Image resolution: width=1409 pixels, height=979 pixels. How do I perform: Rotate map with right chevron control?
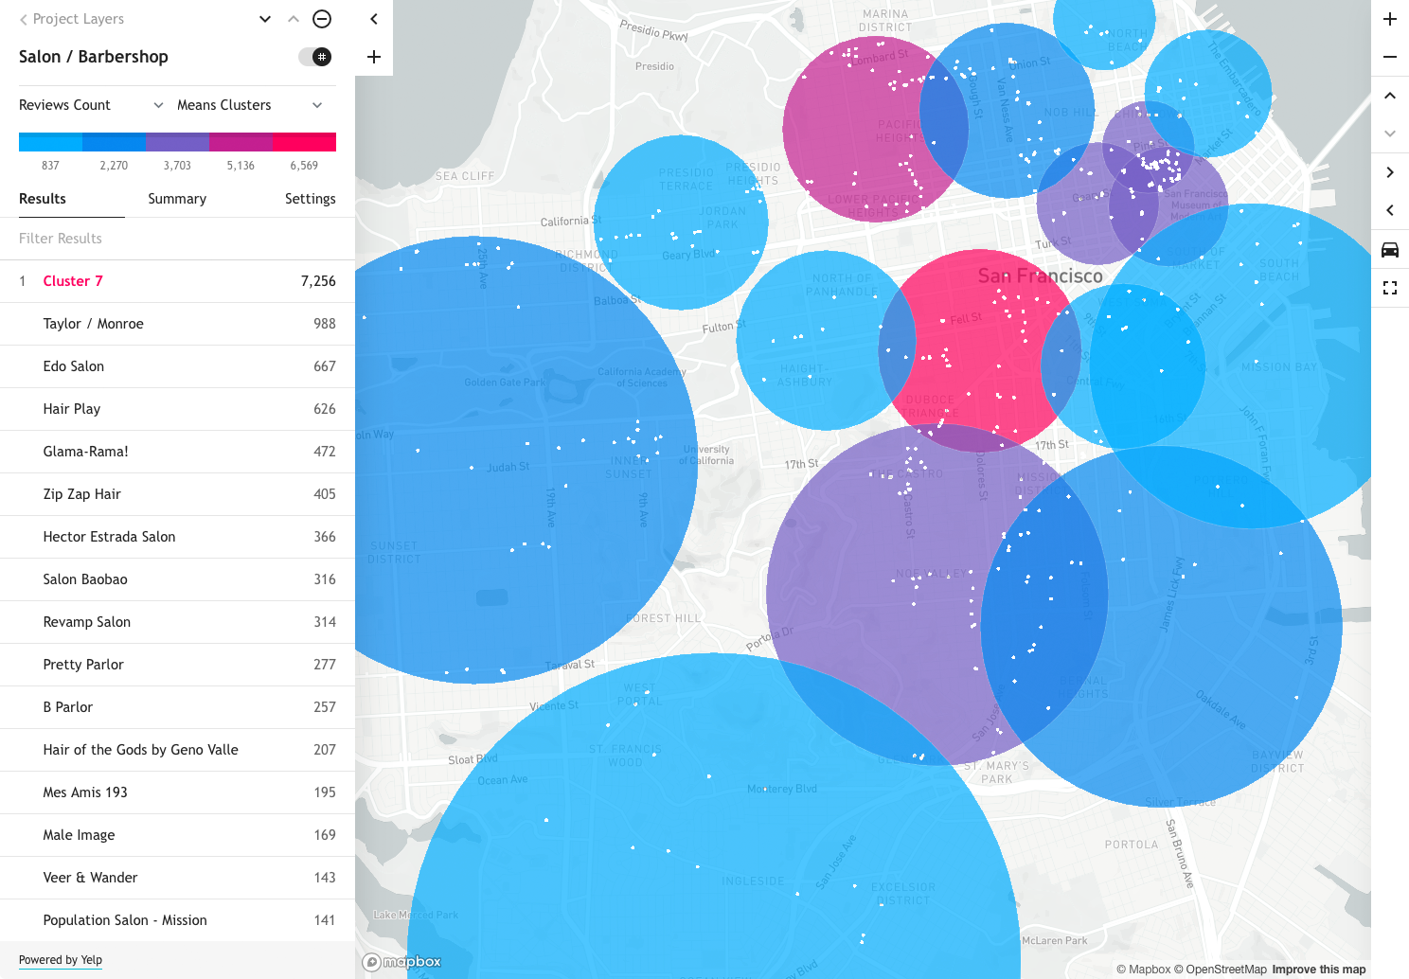pyautogui.click(x=1389, y=172)
